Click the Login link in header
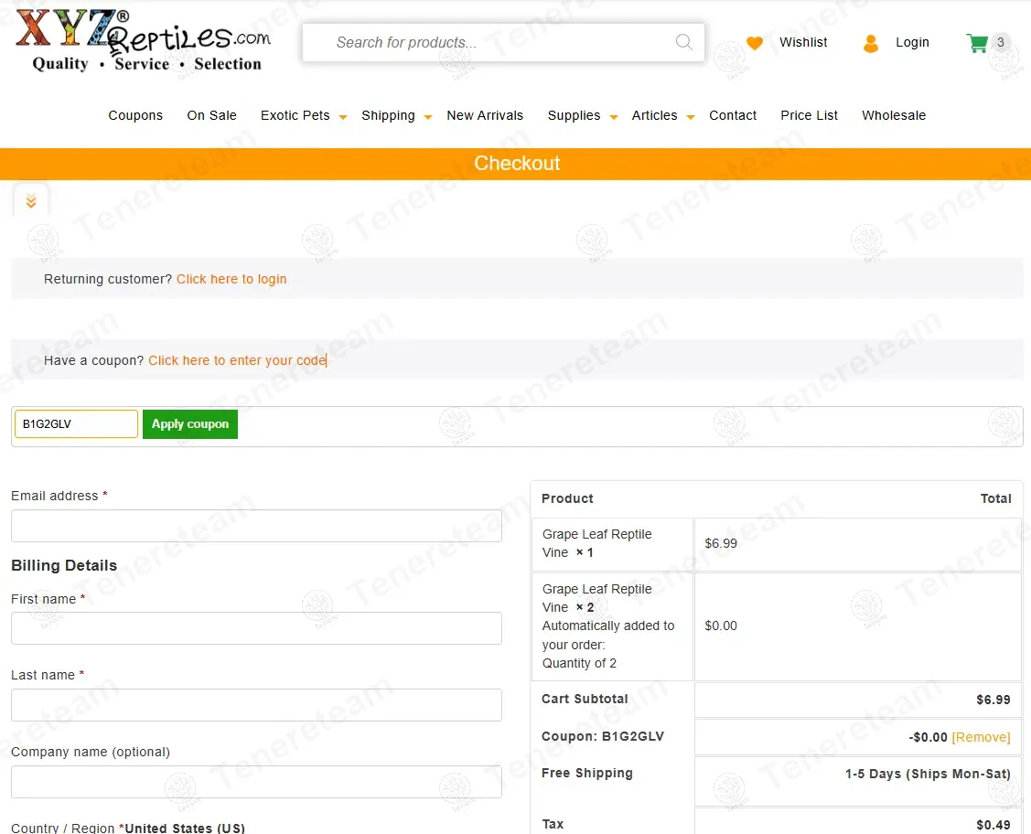 click(x=912, y=42)
